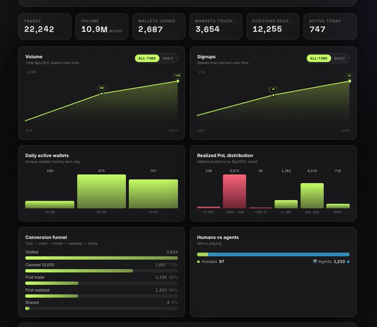377x327 pixels.
Task: Click the Visited count 3,804
Action: point(172,252)
